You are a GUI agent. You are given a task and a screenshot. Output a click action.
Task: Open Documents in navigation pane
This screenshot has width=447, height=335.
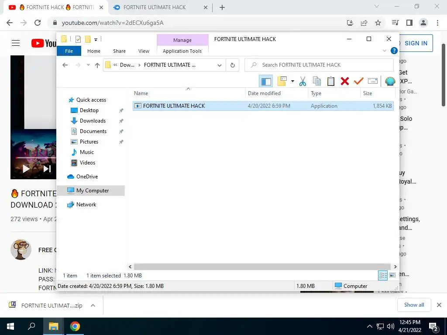pyautogui.click(x=93, y=131)
